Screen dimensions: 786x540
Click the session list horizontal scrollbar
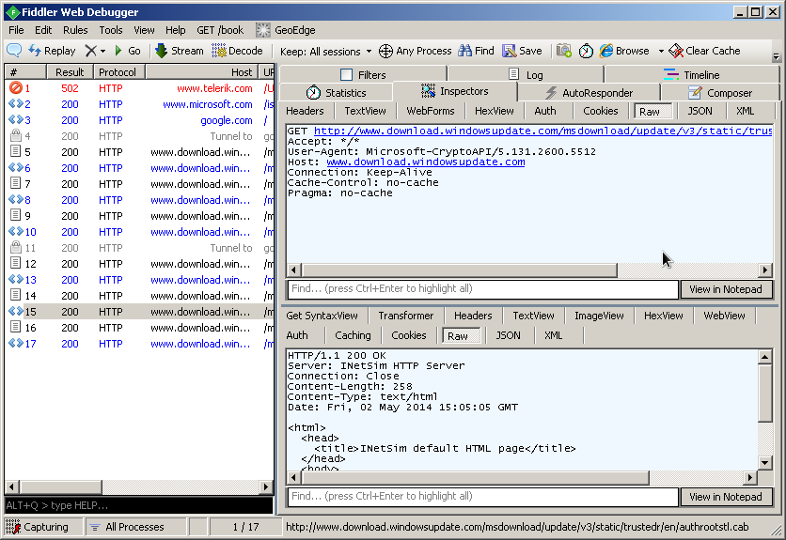[137, 486]
